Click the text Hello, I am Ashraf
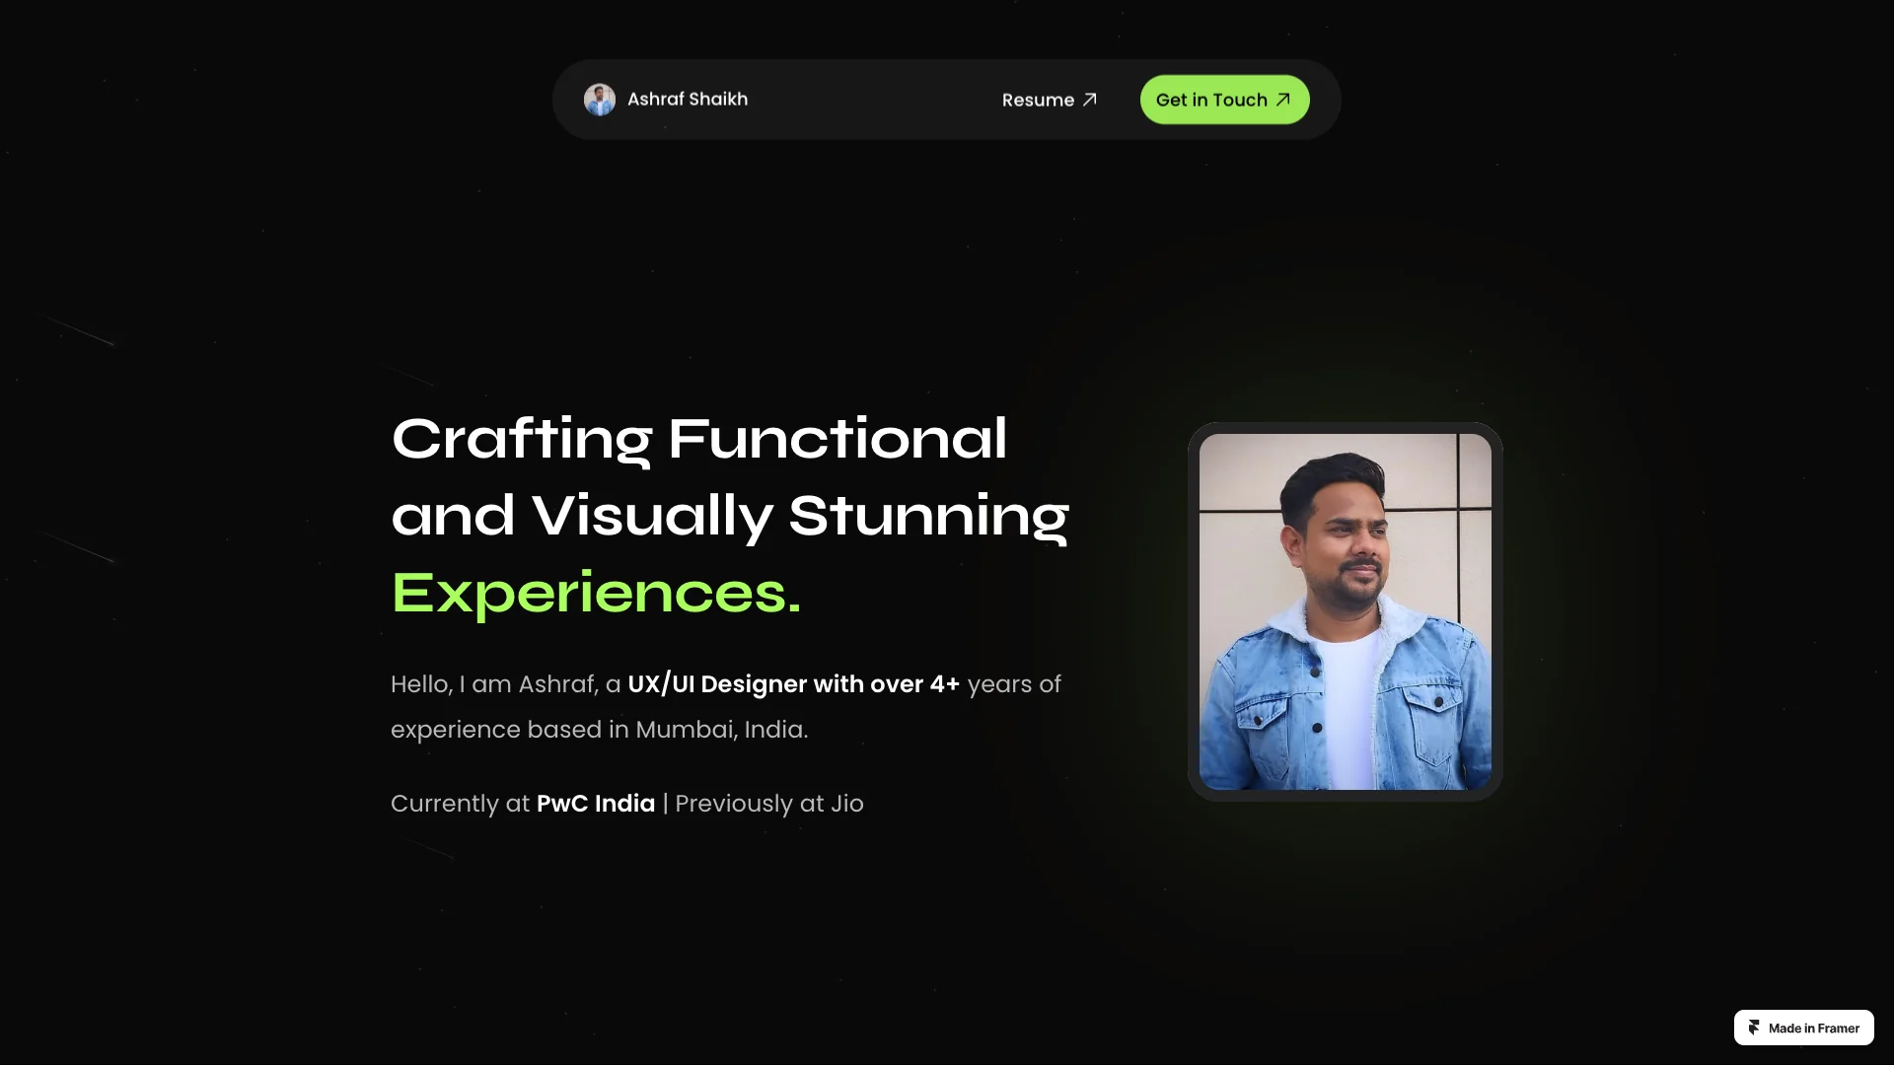 [493, 684]
